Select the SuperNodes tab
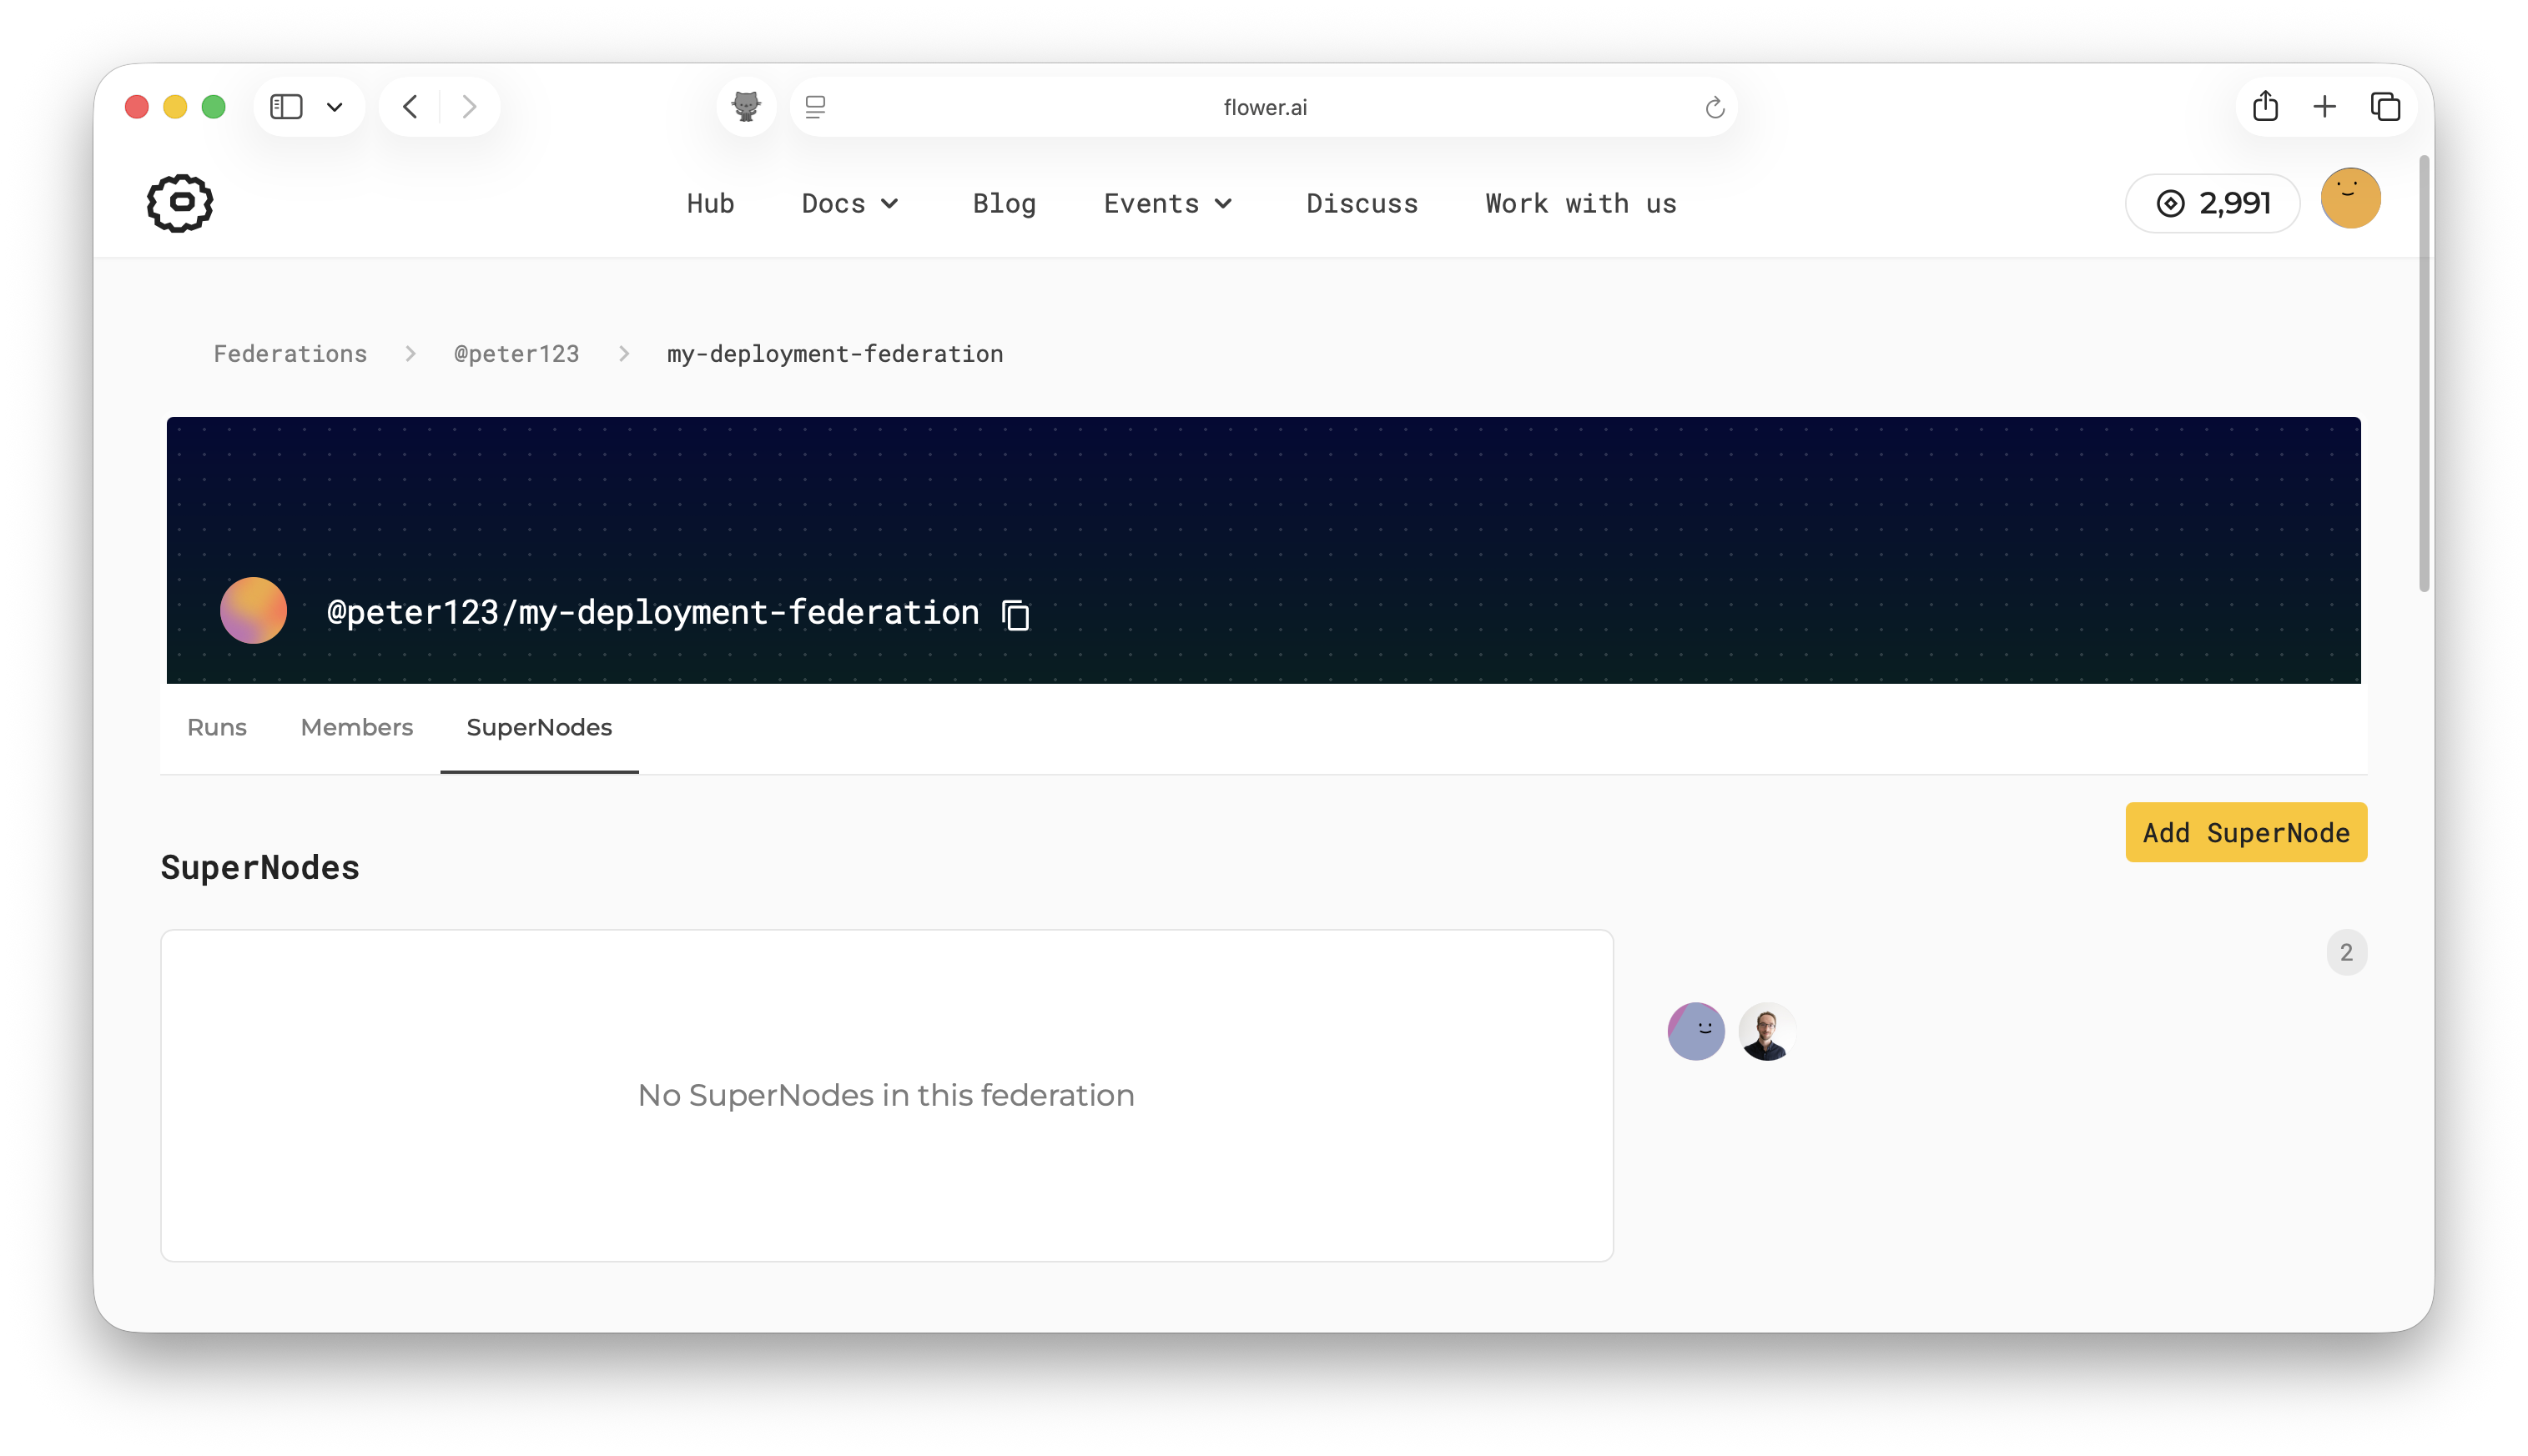 tap(539, 727)
